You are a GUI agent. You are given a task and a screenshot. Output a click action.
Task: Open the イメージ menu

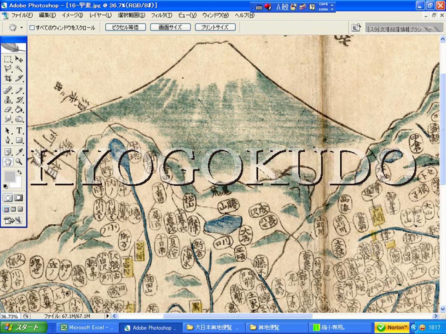tap(72, 15)
